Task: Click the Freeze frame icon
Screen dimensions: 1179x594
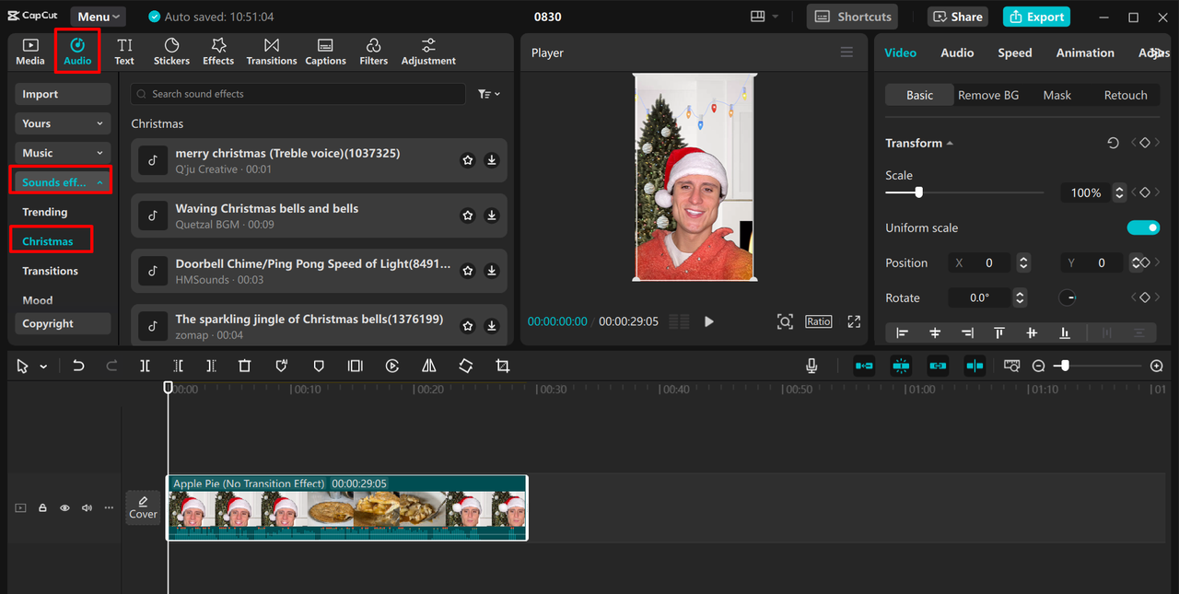Action: click(355, 366)
